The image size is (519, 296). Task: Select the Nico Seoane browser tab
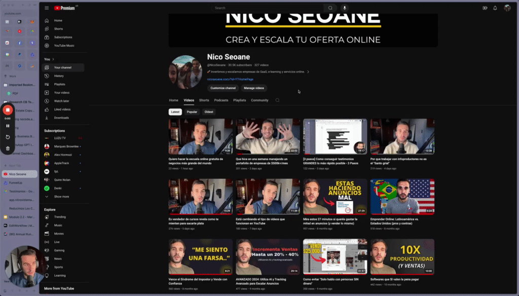pos(20,174)
